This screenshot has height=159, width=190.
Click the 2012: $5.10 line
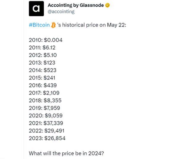43,55
